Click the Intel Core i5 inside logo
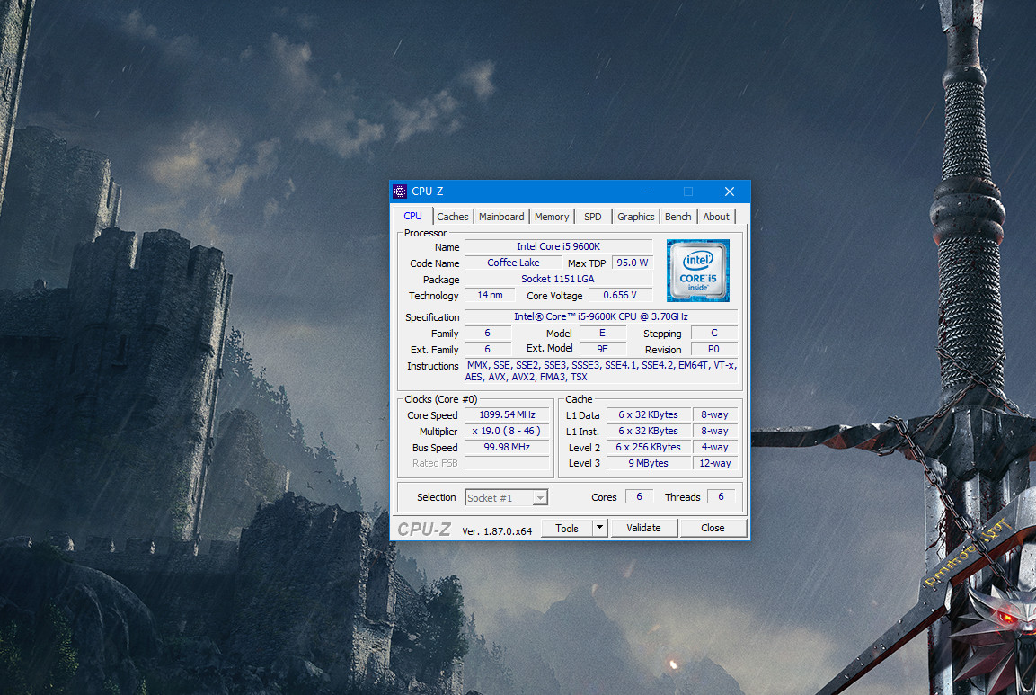The width and height of the screenshot is (1036, 695). [x=698, y=271]
